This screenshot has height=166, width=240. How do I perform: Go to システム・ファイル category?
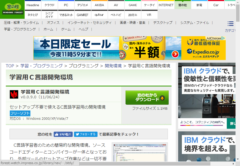[x=195, y=23]
